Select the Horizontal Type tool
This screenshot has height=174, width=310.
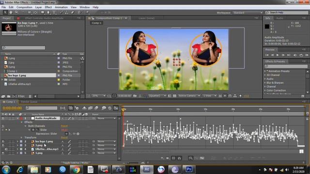pos(54,13)
